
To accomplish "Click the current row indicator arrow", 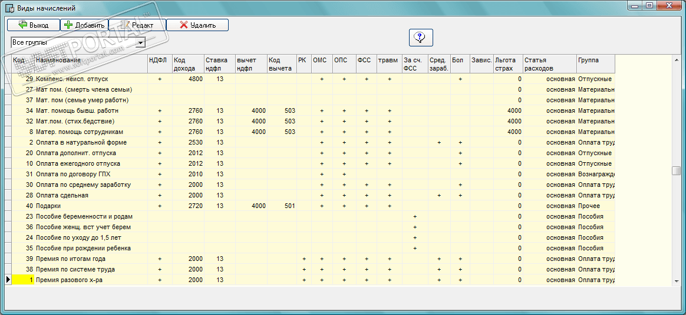I will pyautogui.click(x=8, y=280).
